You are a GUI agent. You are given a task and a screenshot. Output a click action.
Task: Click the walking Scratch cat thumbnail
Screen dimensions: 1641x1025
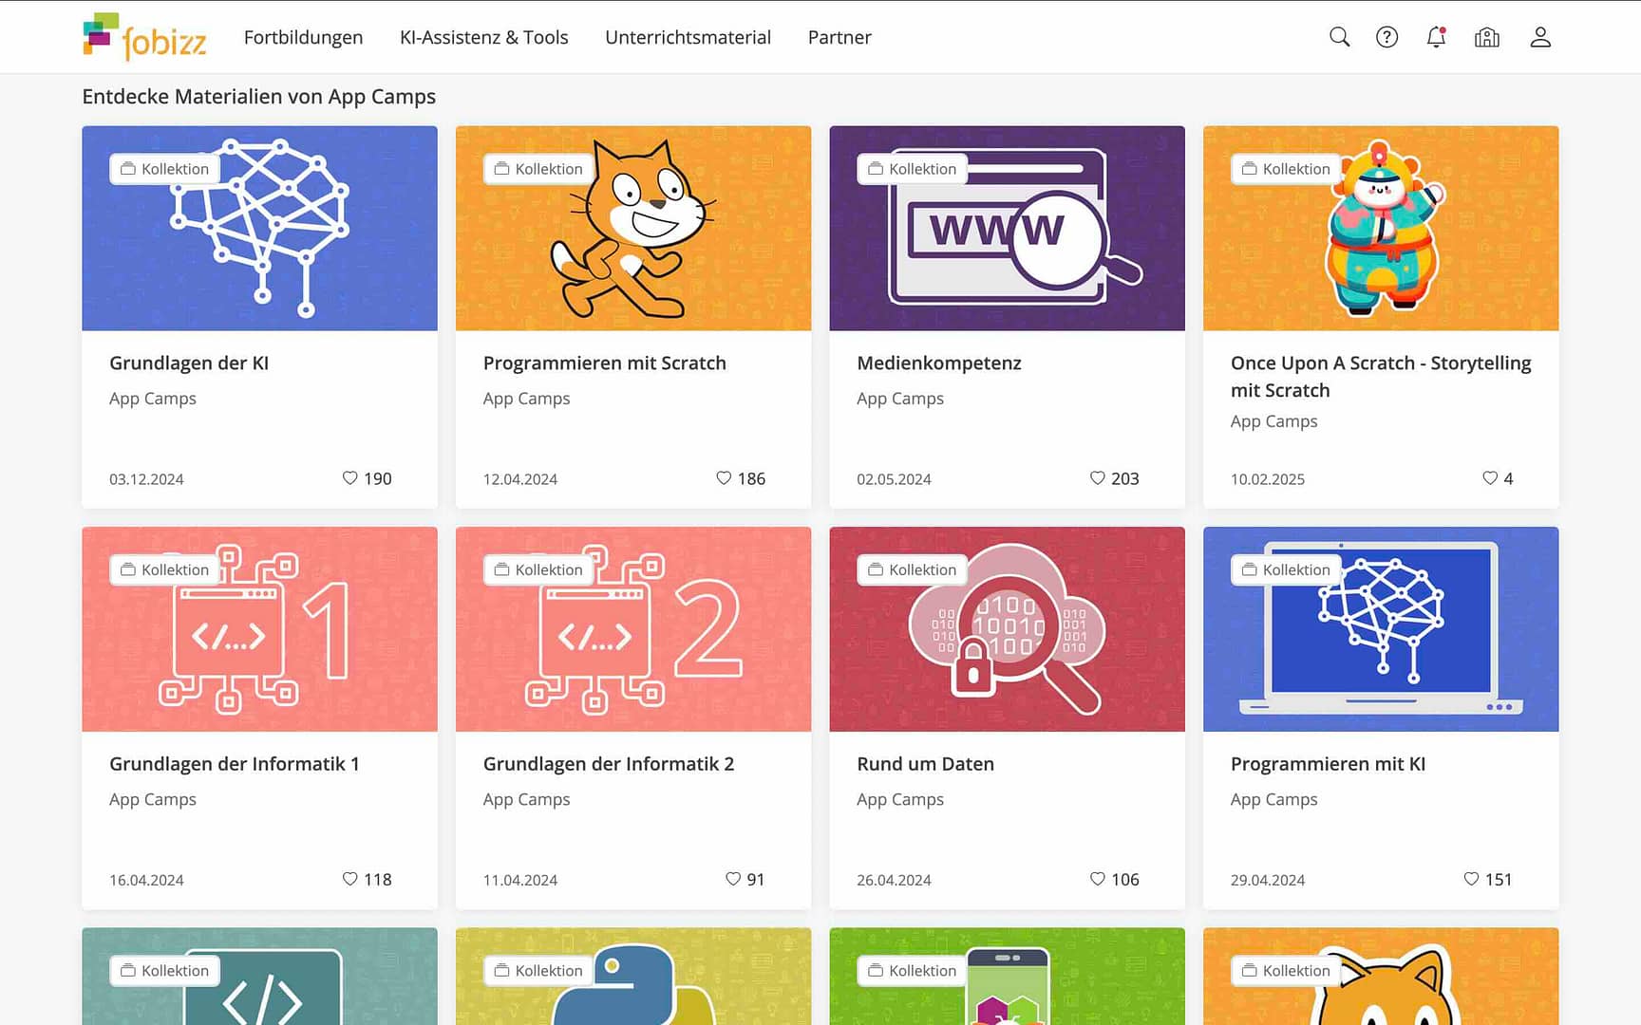tap(633, 229)
